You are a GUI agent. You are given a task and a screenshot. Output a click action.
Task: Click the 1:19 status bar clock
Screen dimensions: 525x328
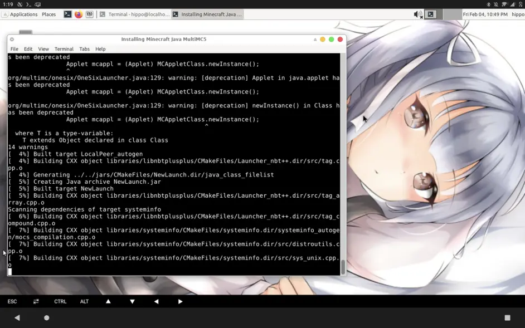pyautogui.click(x=8, y=4)
